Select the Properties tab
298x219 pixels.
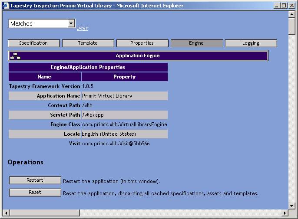[x=142, y=43]
